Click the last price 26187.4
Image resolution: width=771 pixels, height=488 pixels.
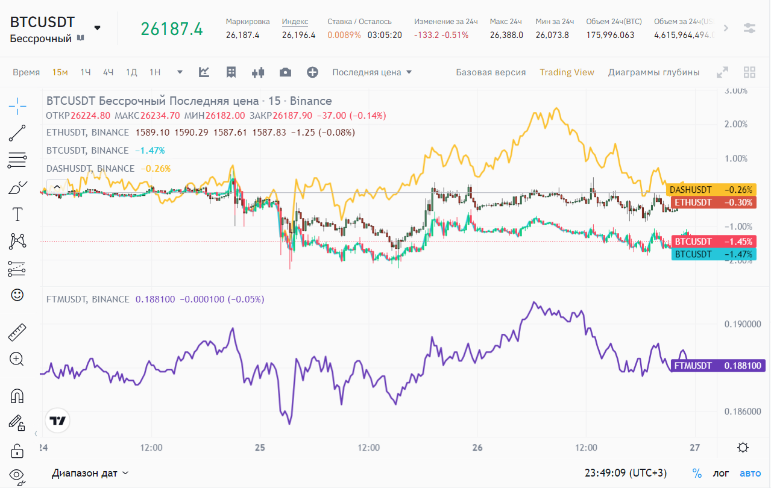coord(172,28)
